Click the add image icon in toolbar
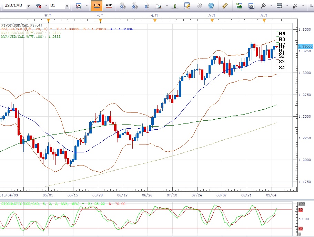The height and width of the screenshot is (237, 314). 239,6
